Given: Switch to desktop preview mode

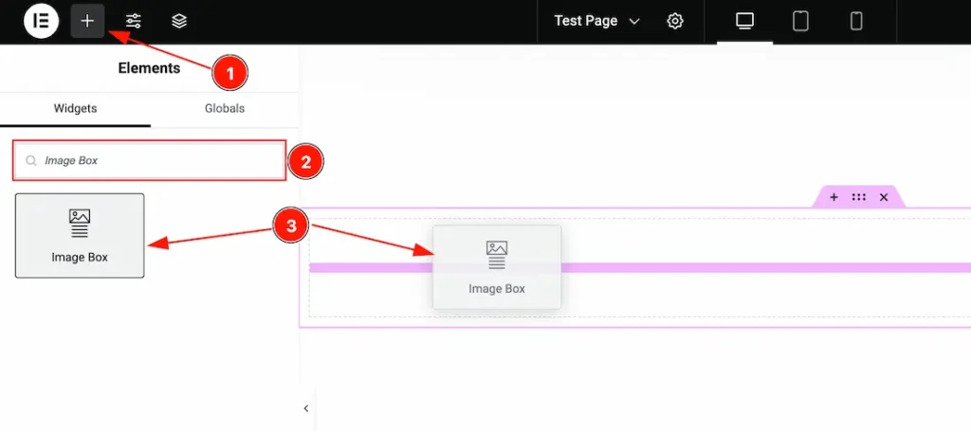Looking at the screenshot, I should coord(744,21).
